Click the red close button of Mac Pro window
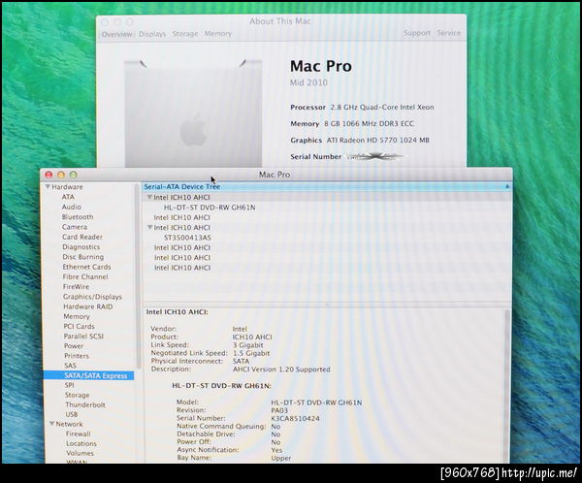Viewport: 582px width, 483px height. (x=48, y=175)
